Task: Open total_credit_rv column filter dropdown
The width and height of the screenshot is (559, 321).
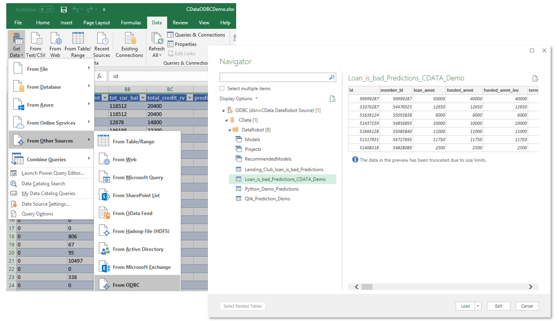Action: tap(190, 98)
